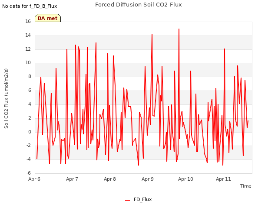Image resolution: width=278 pixels, height=208 pixels.
Task: Click the y-axis tick value -4
Action: (x=29, y=159)
